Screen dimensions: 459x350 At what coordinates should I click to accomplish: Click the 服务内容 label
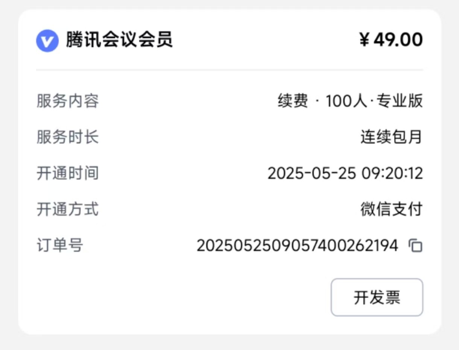coord(67,101)
